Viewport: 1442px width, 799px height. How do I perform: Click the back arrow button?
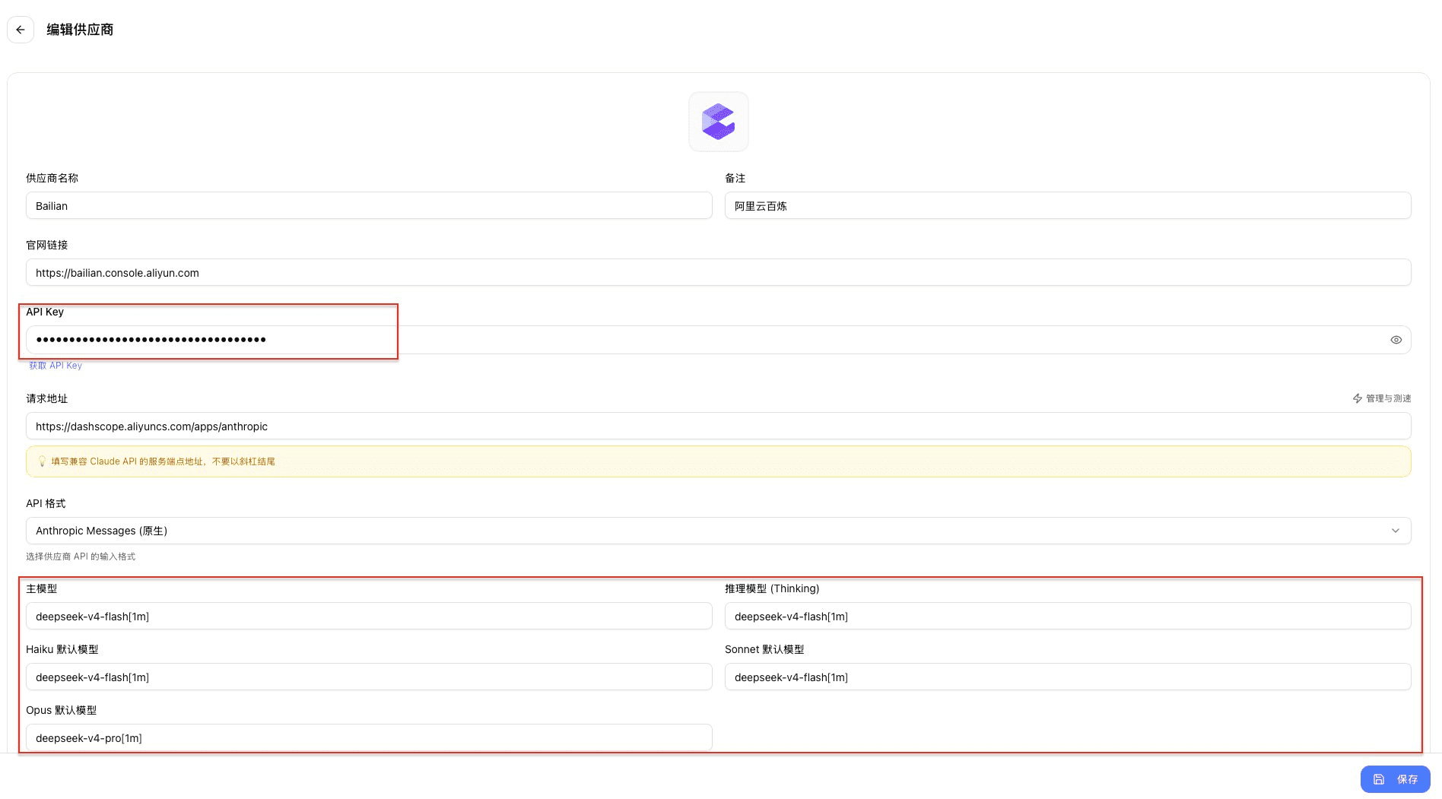pos(21,30)
